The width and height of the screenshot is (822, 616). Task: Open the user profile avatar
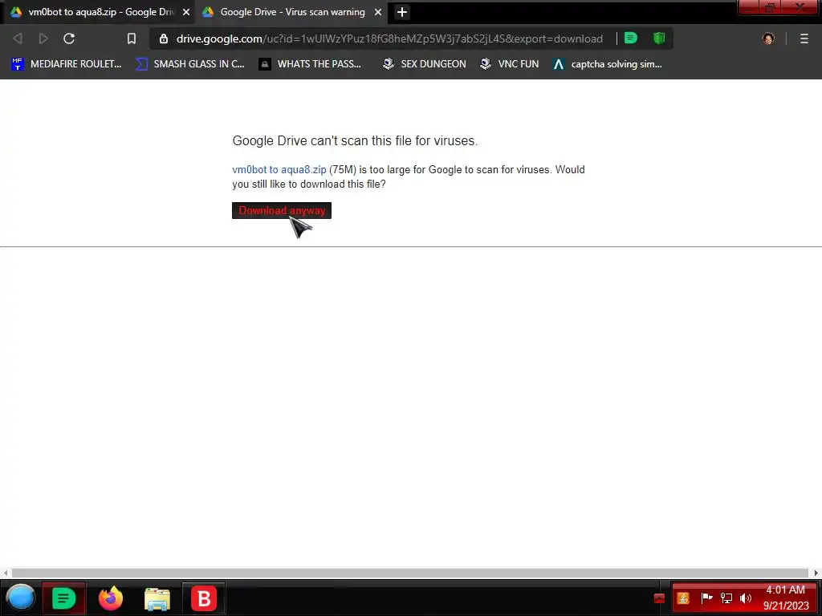pyautogui.click(x=768, y=38)
